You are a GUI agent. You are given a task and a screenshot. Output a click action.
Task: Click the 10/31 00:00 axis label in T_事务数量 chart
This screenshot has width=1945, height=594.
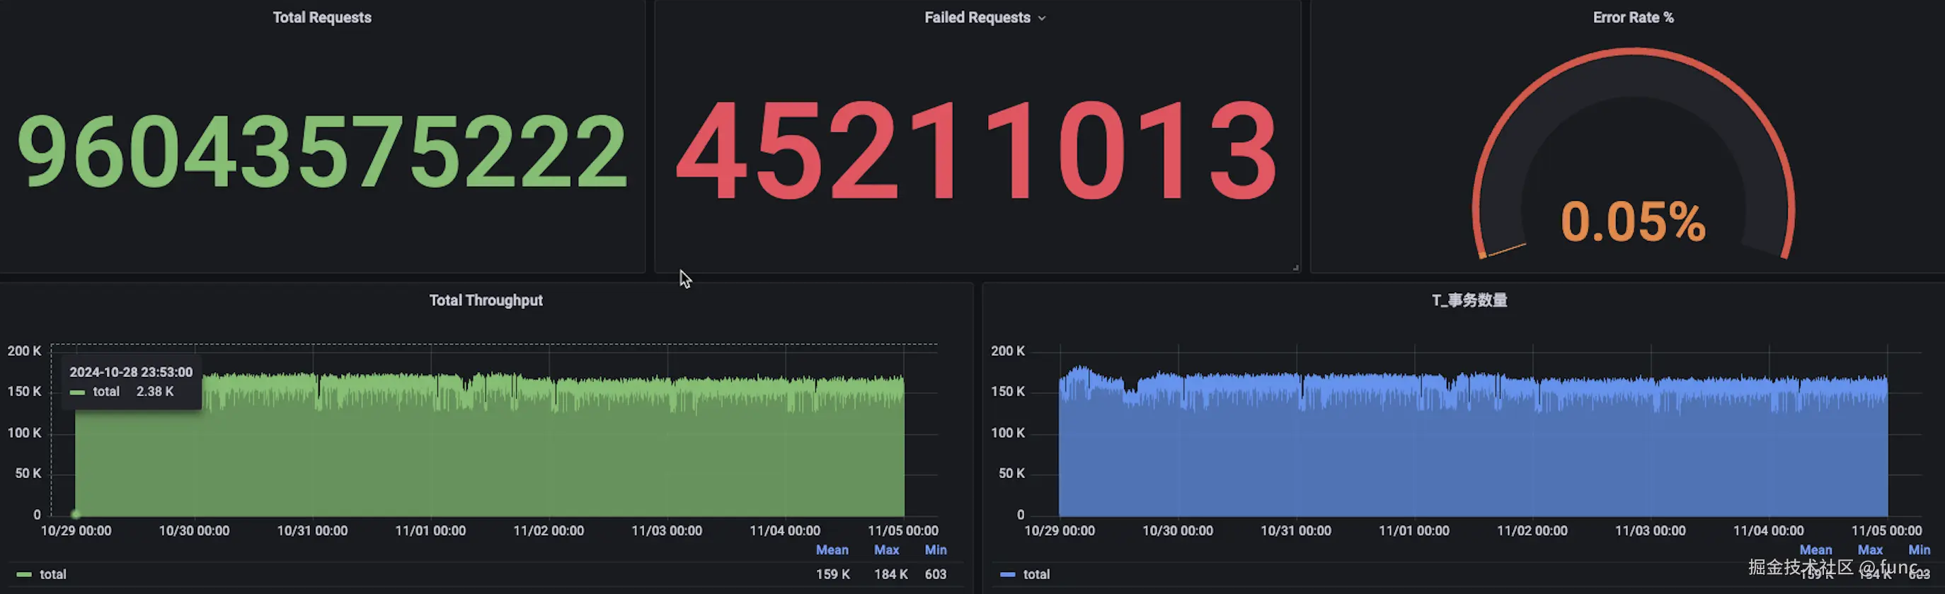1296,530
